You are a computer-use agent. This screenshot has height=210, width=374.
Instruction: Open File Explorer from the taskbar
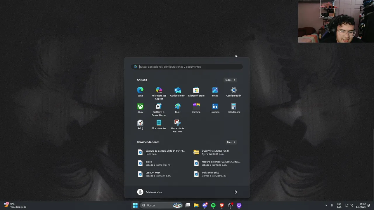point(196,205)
